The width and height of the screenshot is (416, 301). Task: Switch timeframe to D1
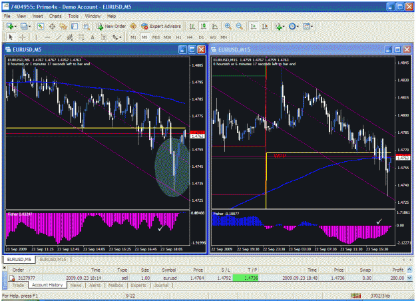tap(201, 37)
